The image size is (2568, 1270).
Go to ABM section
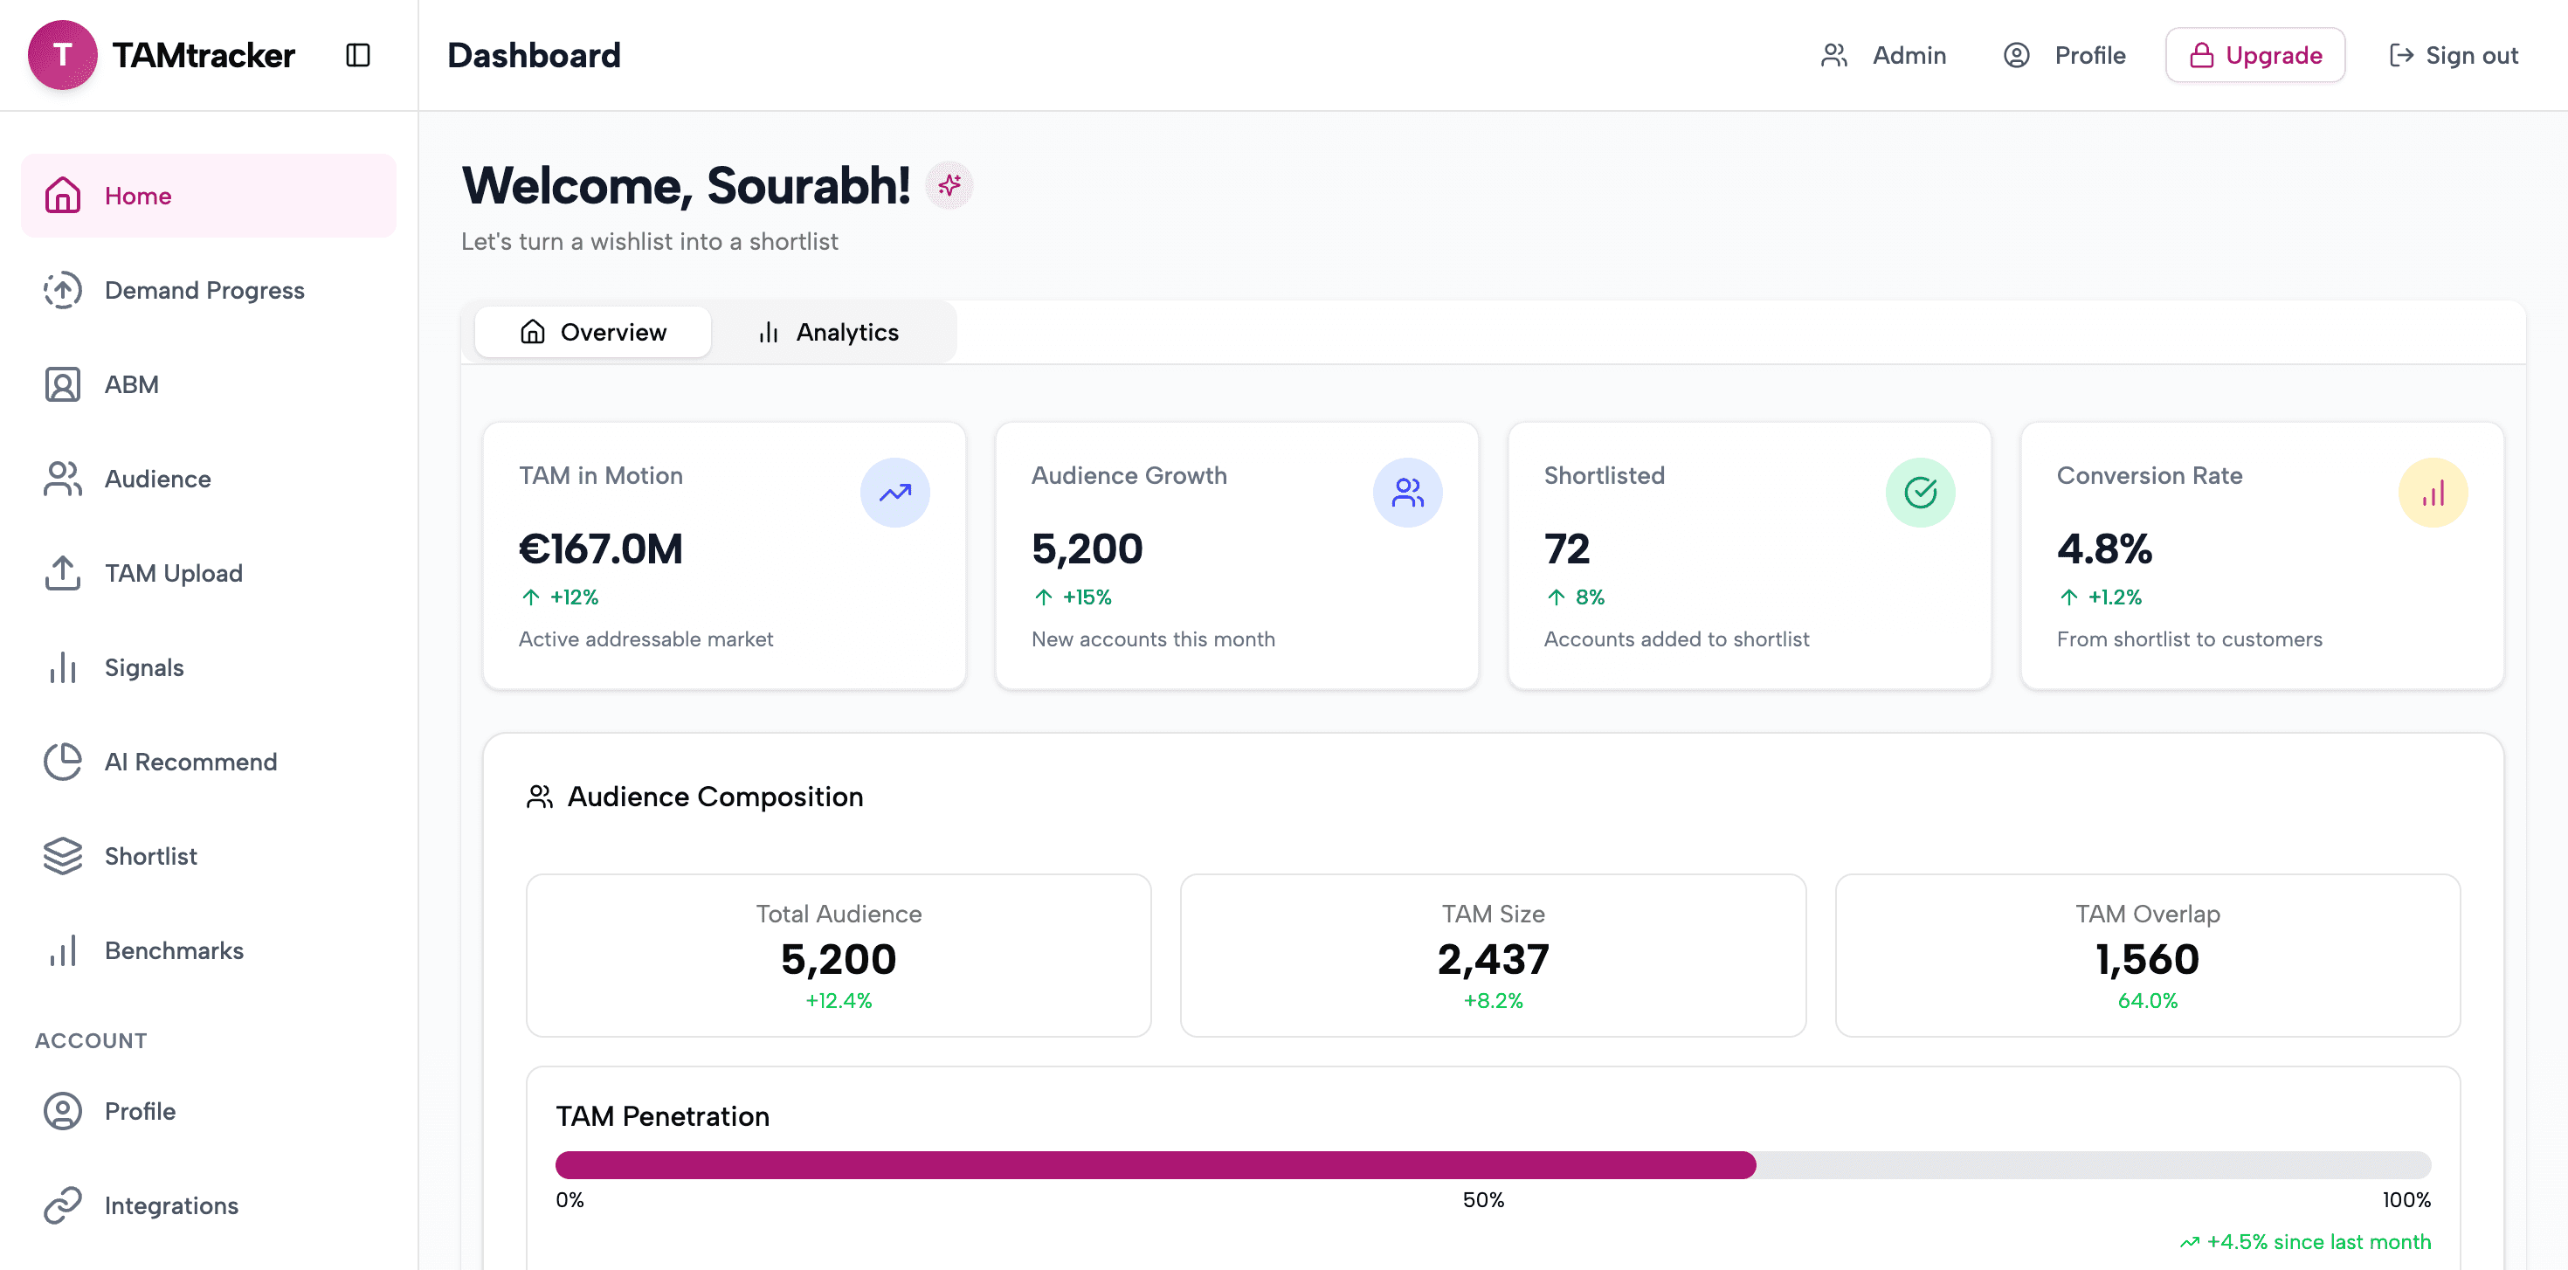[x=132, y=385]
